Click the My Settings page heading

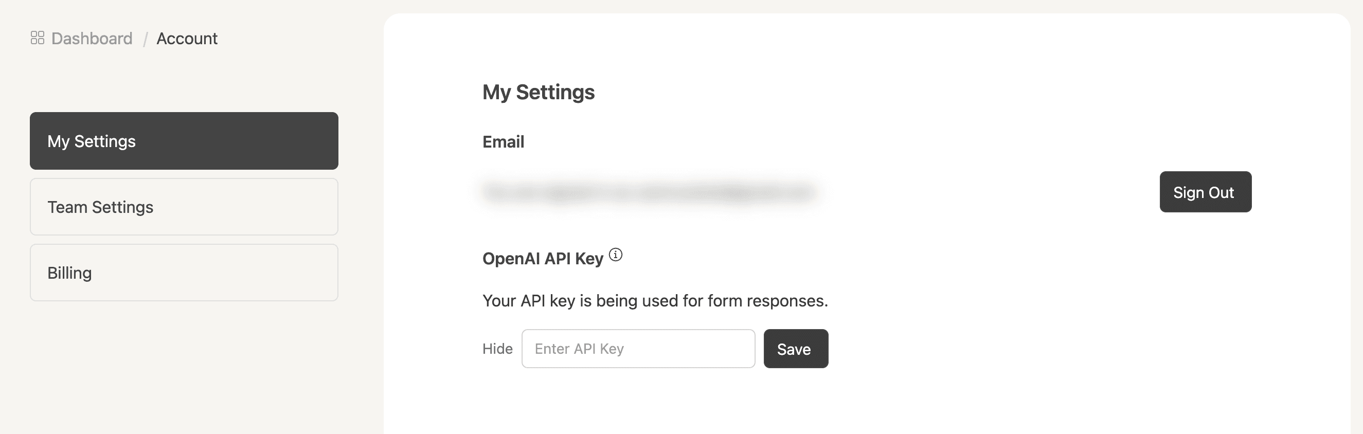click(538, 92)
